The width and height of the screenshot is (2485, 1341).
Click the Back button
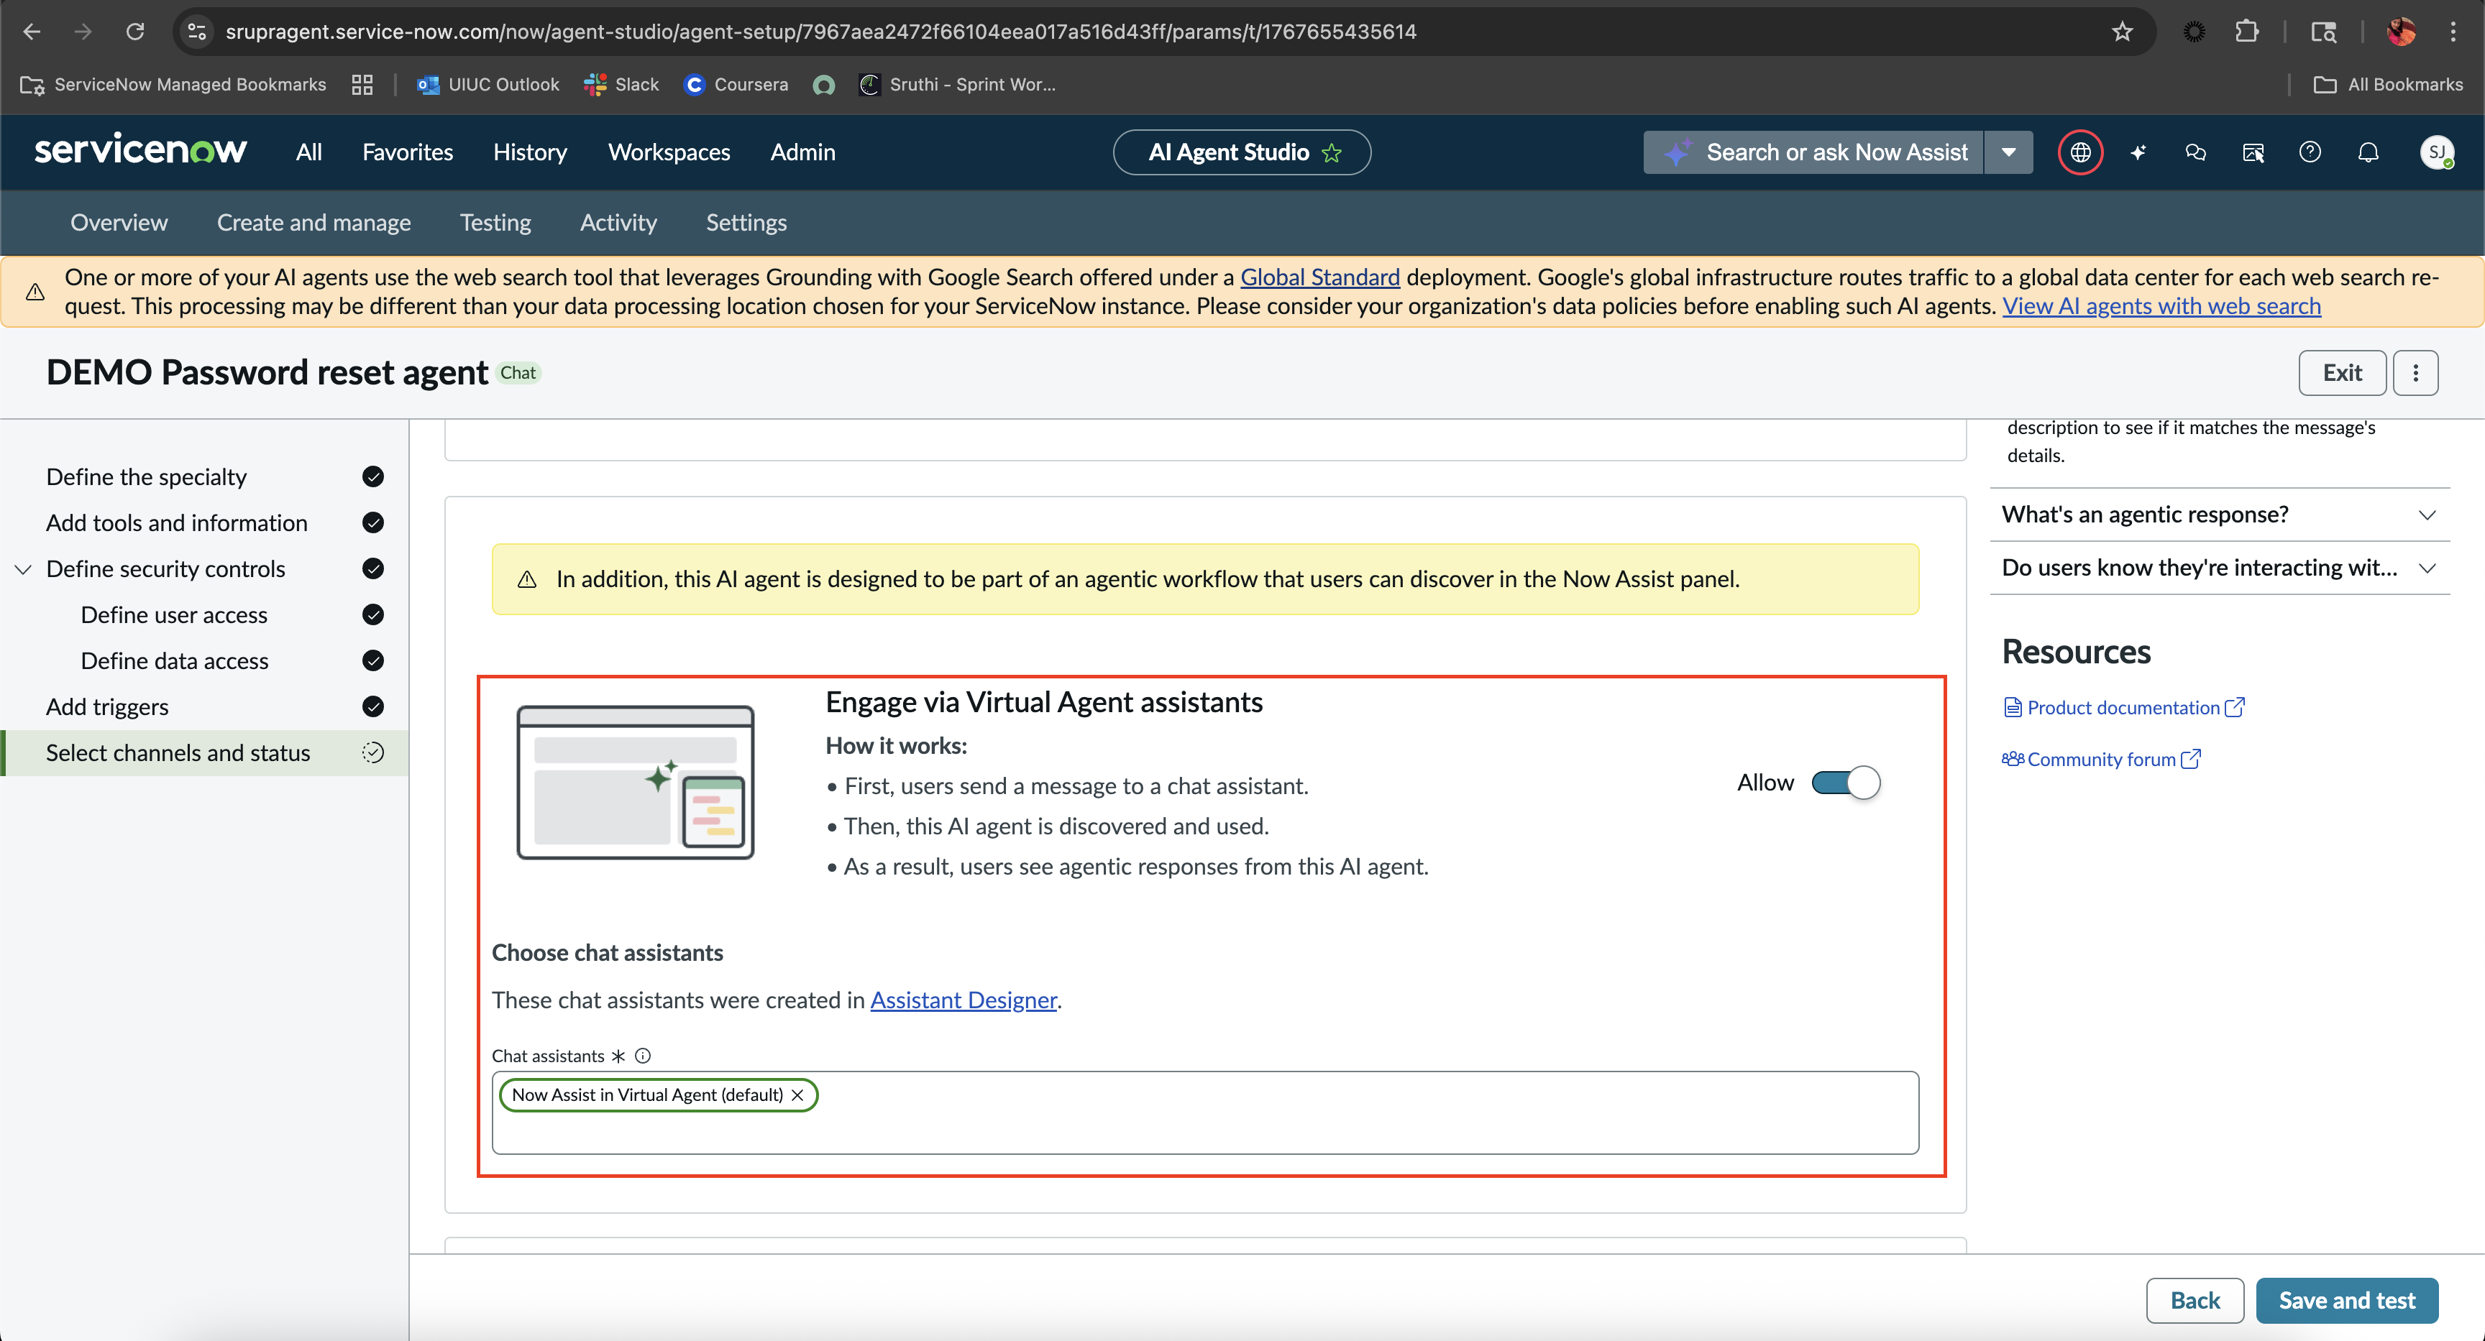(2195, 1301)
